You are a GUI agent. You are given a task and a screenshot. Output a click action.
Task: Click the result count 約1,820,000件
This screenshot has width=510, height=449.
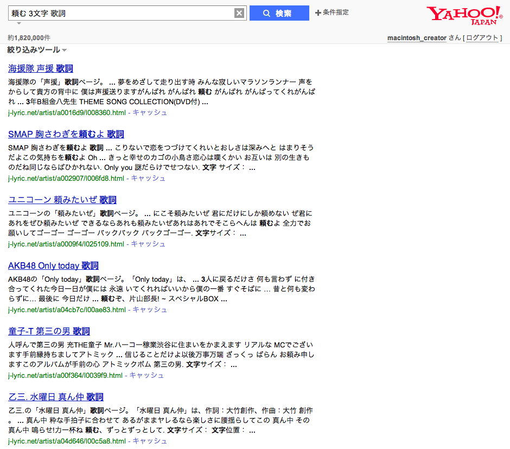tap(29, 38)
